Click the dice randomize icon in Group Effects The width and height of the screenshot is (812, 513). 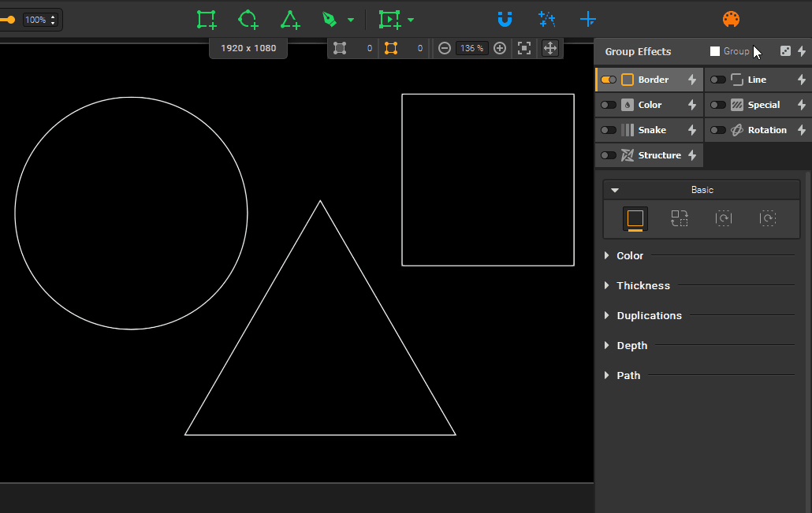pos(785,51)
